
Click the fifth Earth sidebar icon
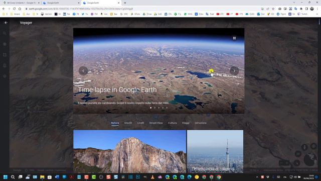click(x=5, y=76)
